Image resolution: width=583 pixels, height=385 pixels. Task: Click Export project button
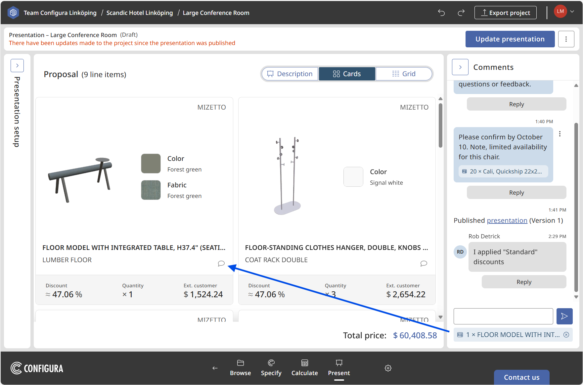click(506, 13)
